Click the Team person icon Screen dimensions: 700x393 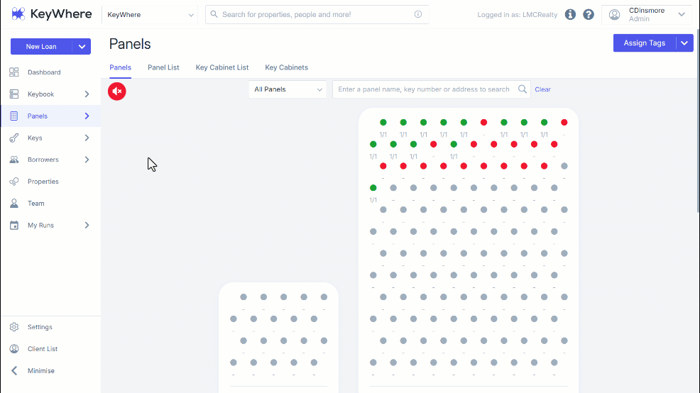[x=14, y=204]
